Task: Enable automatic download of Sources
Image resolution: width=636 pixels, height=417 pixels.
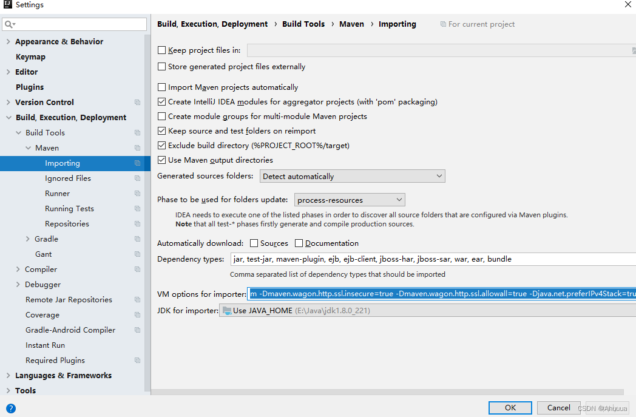Action: click(x=254, y=243)
